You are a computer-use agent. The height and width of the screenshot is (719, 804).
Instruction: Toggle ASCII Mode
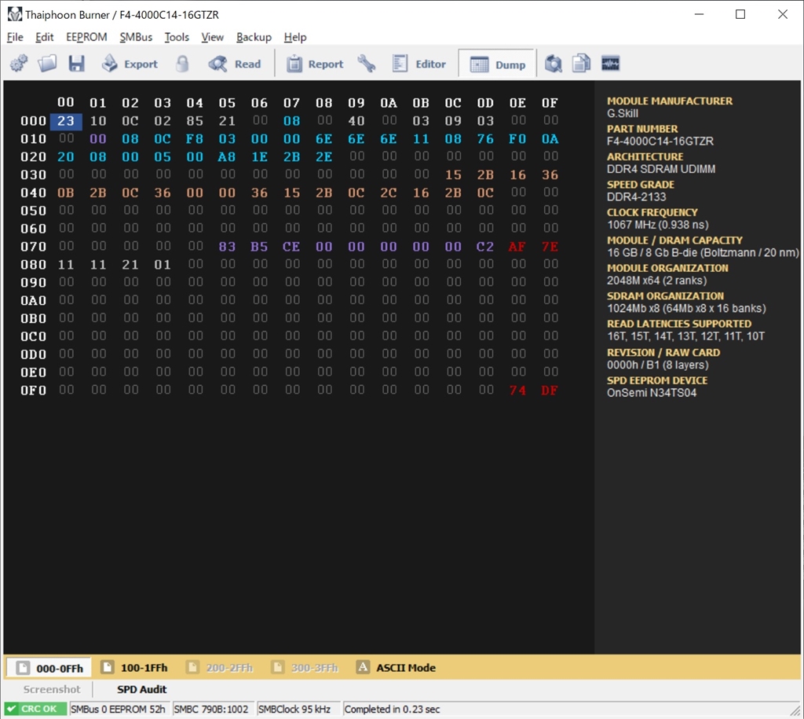point(396,668)
